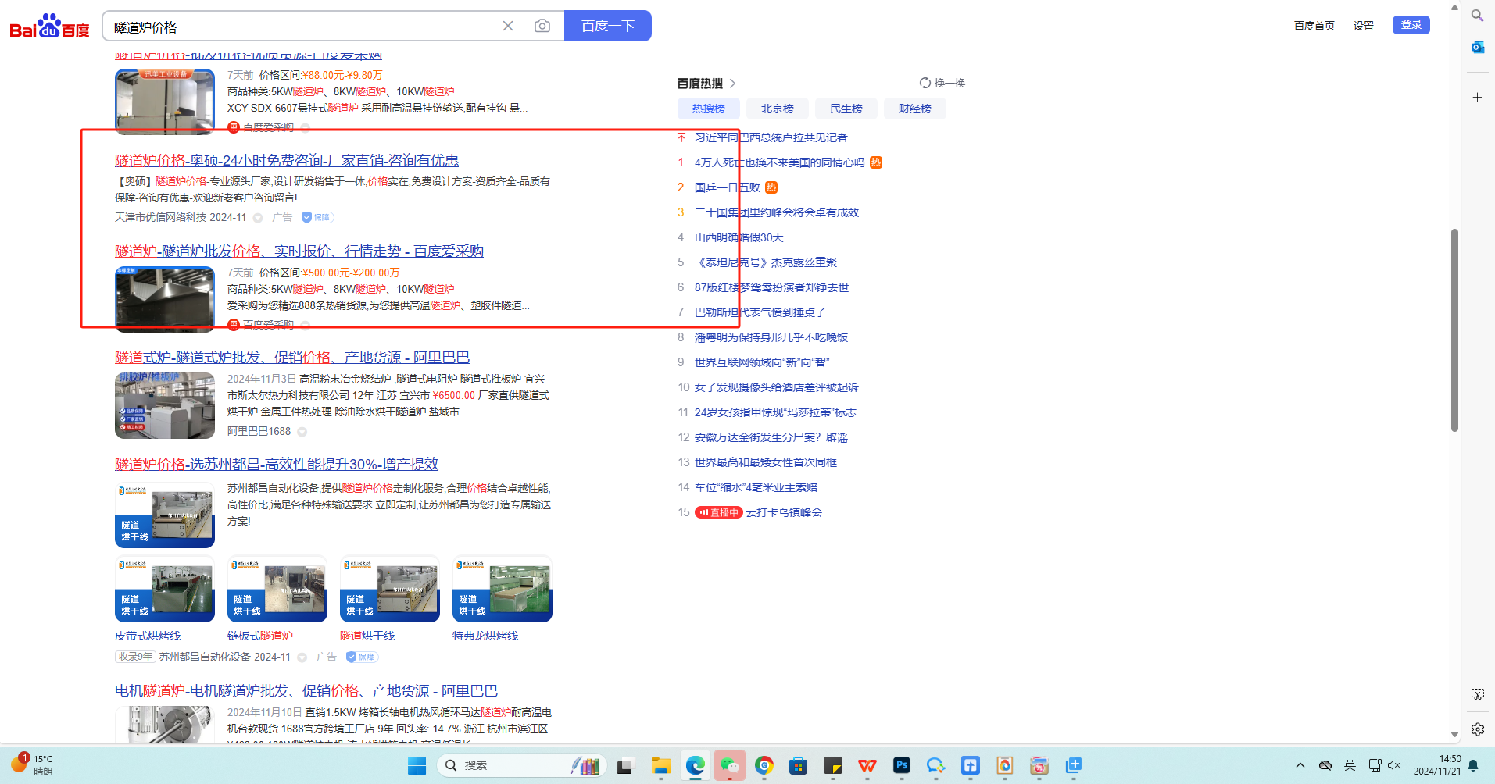
Task: Toggle the 英 input language indicator
Action: click(x=1350, y=765)
